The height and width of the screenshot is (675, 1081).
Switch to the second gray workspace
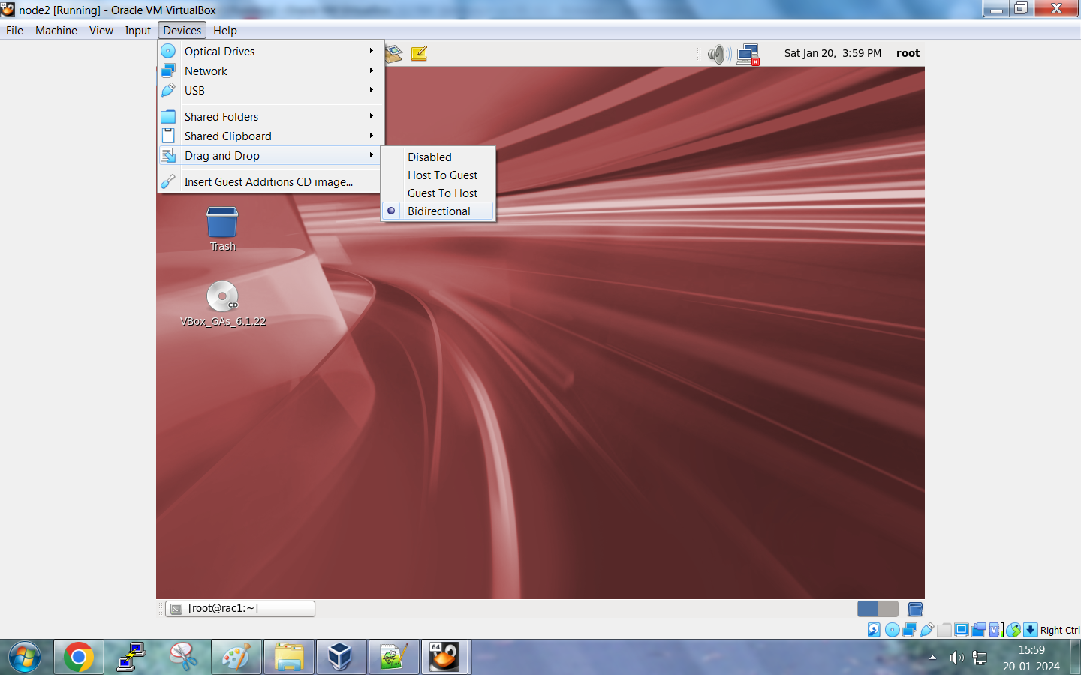pyautogui.click(x=888, y=609)
